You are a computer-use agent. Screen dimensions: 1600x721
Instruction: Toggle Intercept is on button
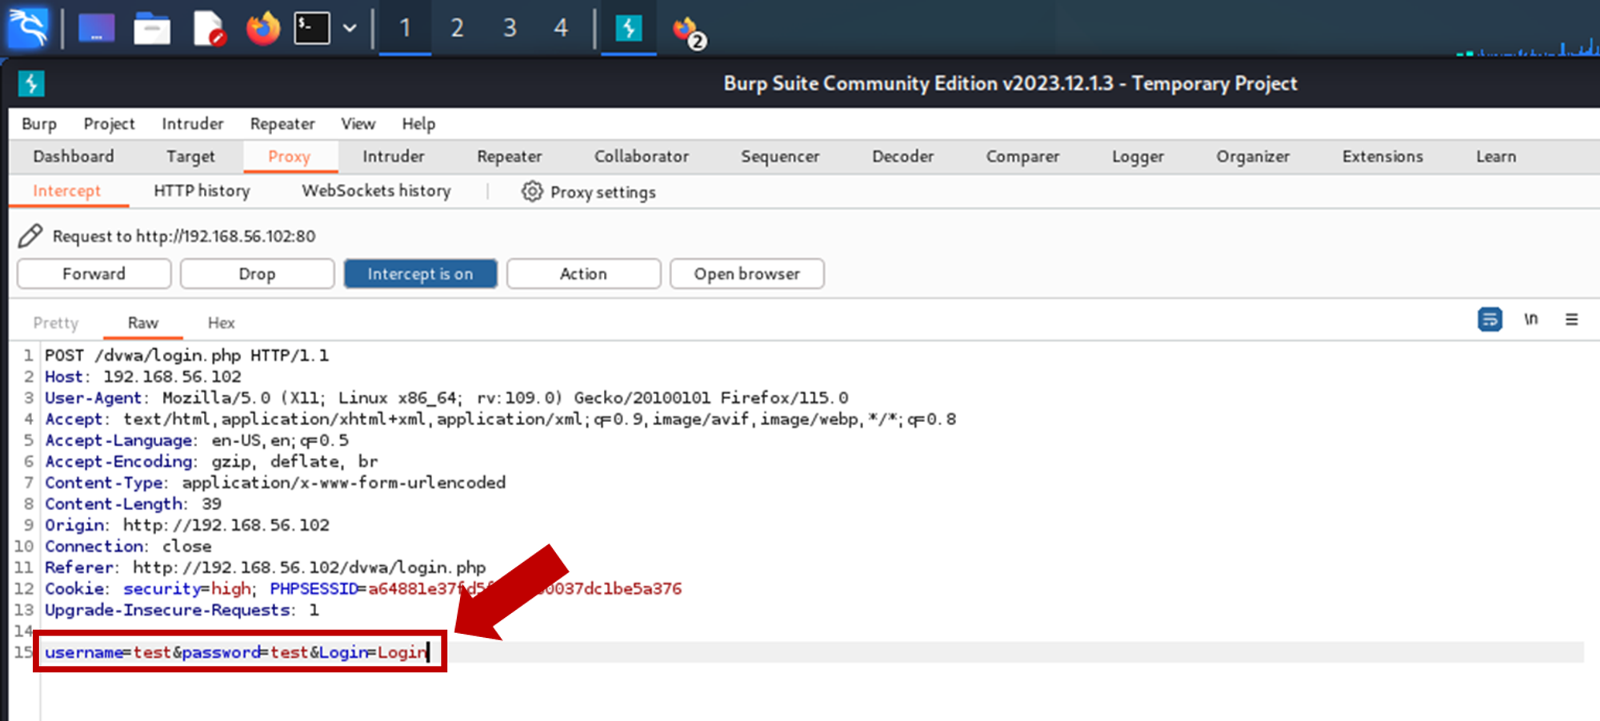[420, 273]
